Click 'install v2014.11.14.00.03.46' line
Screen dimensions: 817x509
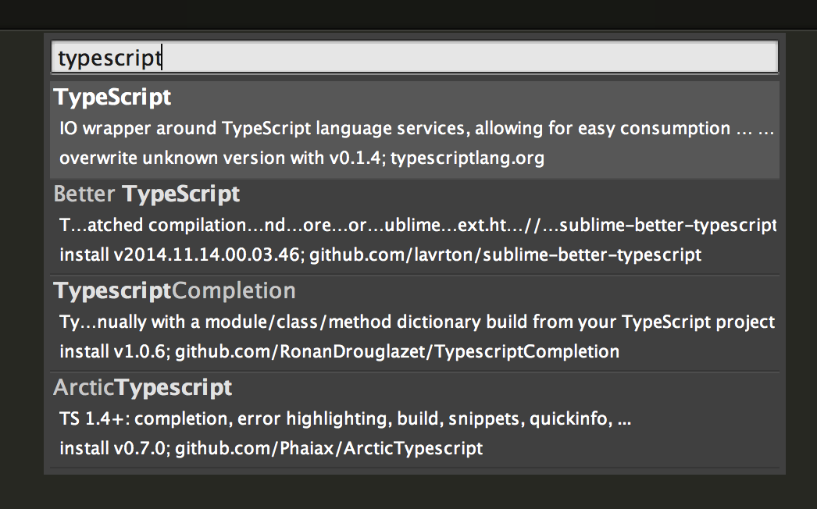380,255
